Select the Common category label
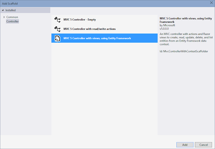The height and width of the screenshot is (149, 215). click(x=12, y=17)
